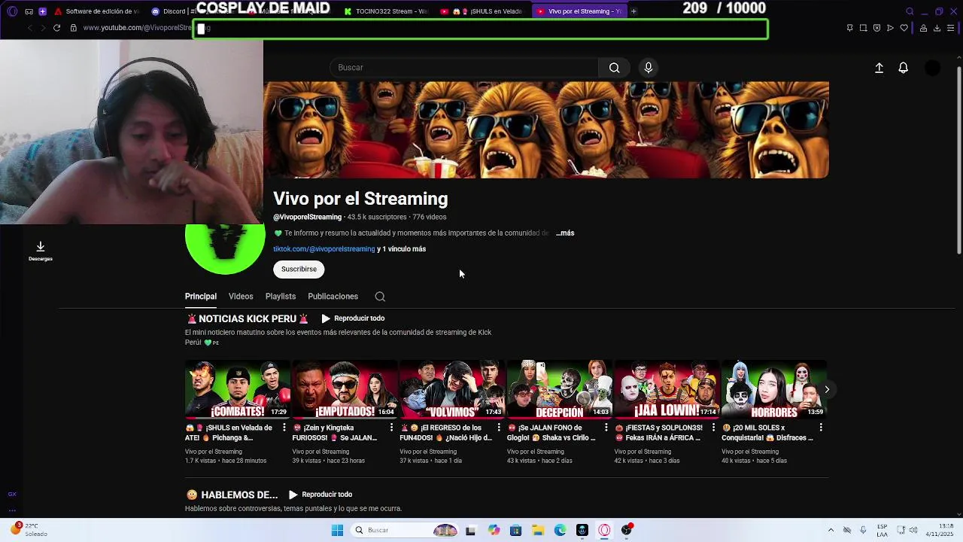The width and height of the screenshot is (963, 542).
Task: Open options menu for 'FIESTAS y SOLPLON3S' video
Action: pyautogui.click(x=713, y=428)
